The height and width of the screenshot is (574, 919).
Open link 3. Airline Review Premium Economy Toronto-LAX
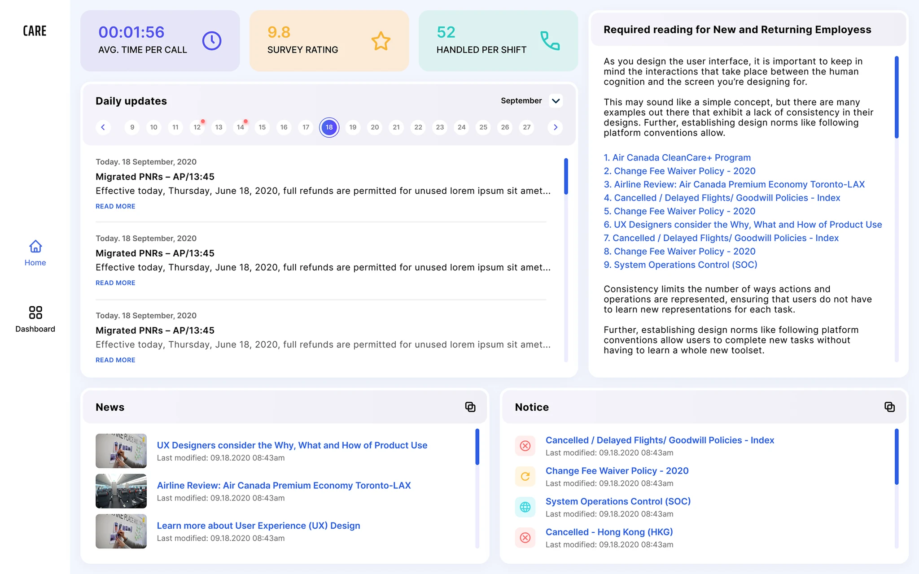pos(734,184)
